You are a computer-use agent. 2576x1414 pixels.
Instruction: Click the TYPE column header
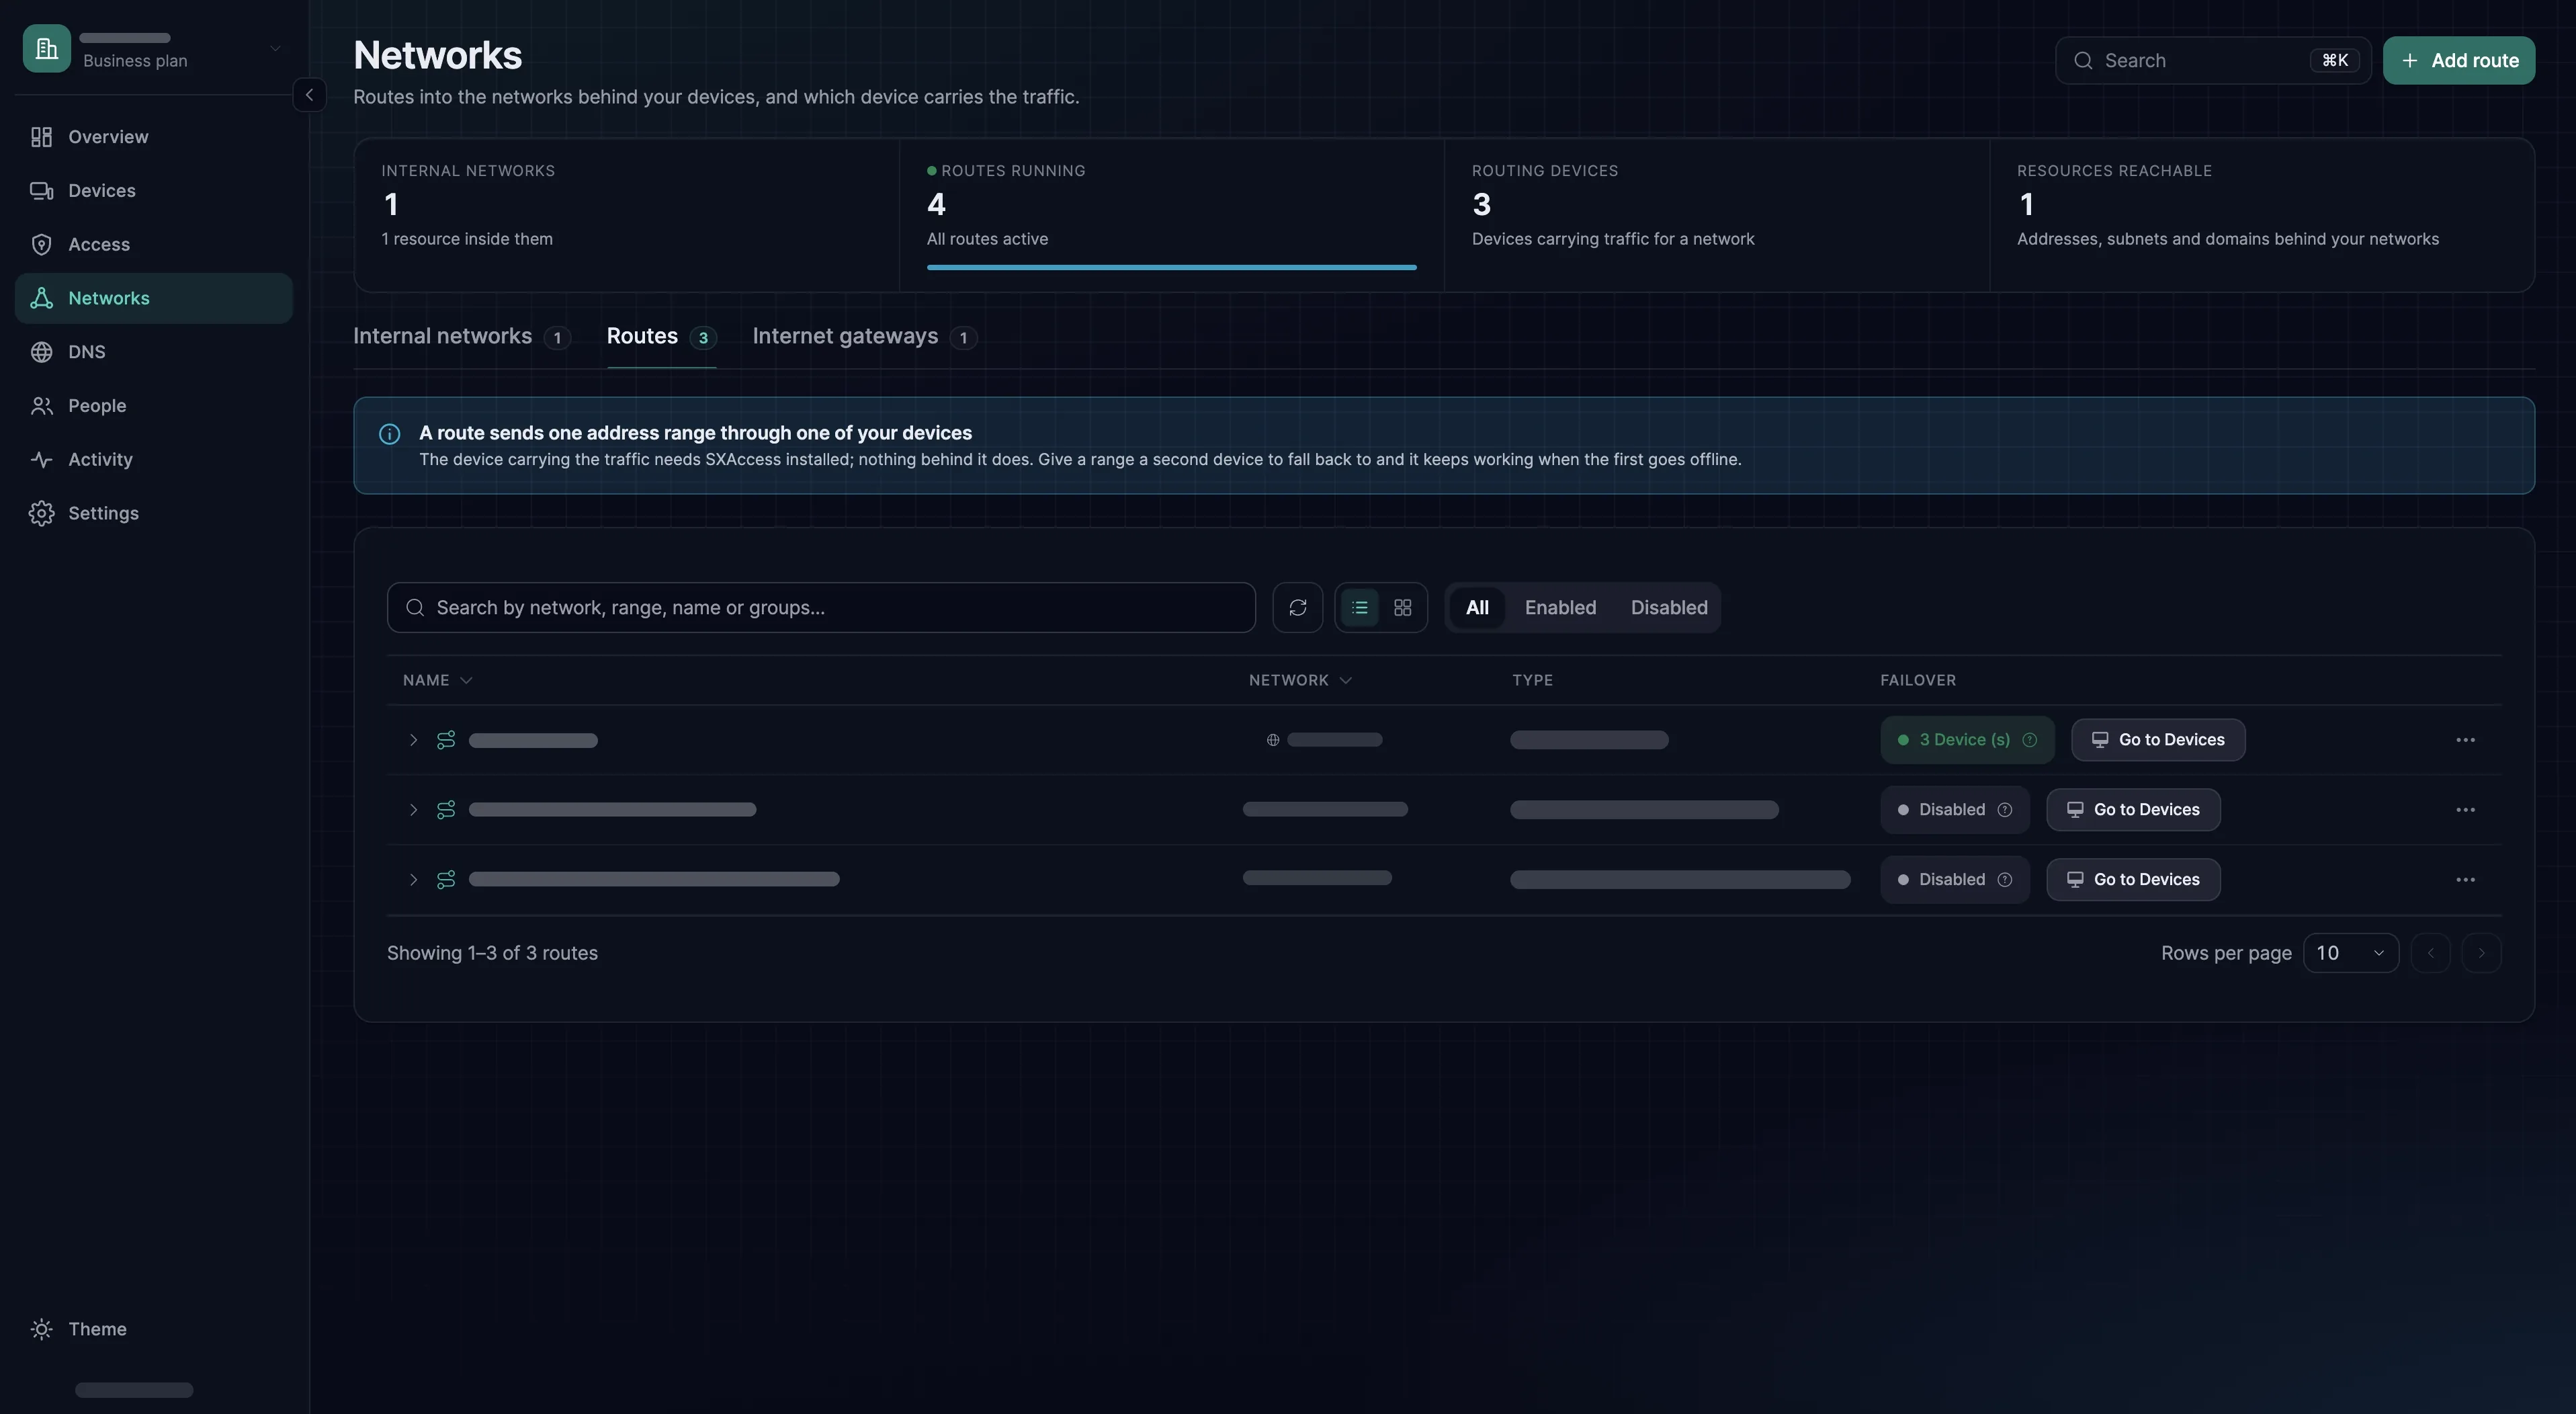(1532, 681)
